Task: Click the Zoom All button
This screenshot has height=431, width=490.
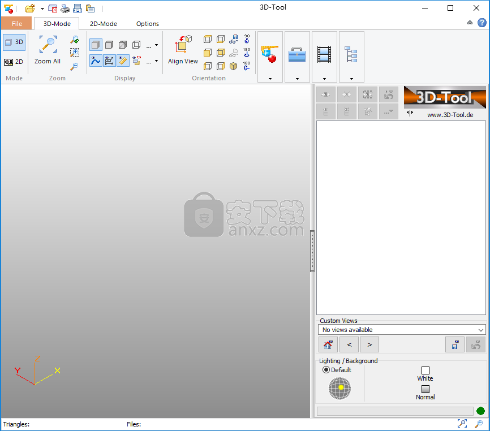Action: 48,50
